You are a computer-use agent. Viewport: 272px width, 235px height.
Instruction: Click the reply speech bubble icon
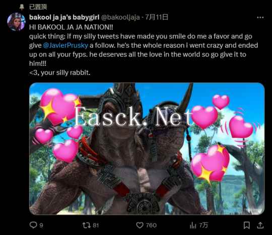33,225
